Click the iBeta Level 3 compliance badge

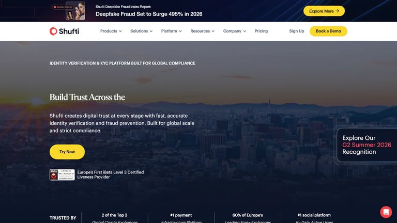[62, 174]
